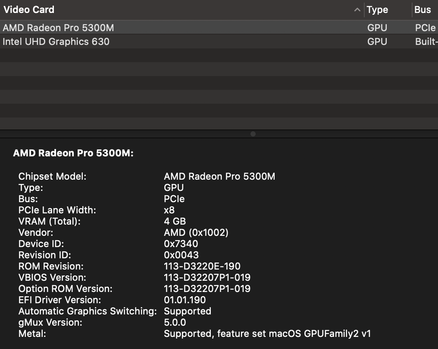
Task: Click the Type value GPU in the details
Action: (174, 188)
